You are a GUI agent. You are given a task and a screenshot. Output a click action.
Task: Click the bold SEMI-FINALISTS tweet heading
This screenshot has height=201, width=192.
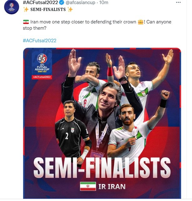[48, 9]
